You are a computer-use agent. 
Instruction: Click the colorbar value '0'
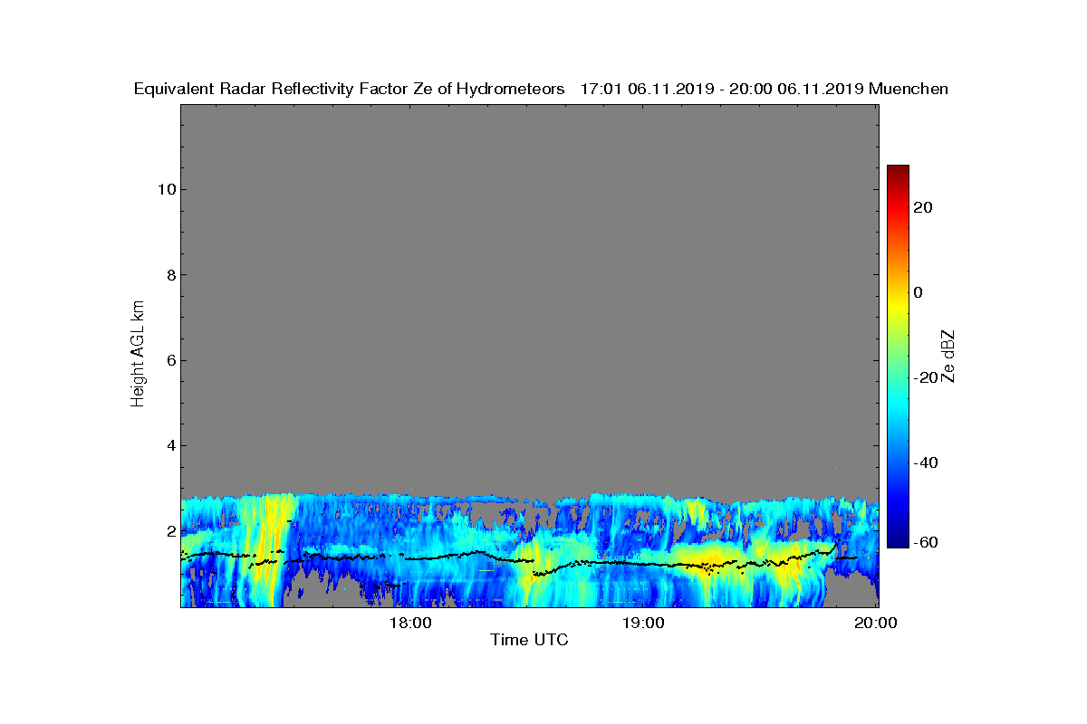(x=919, y=292)
